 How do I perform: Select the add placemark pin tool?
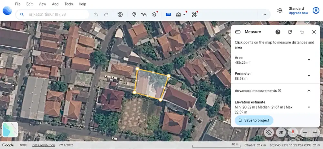pyautogui.click(x=134, y=14)
